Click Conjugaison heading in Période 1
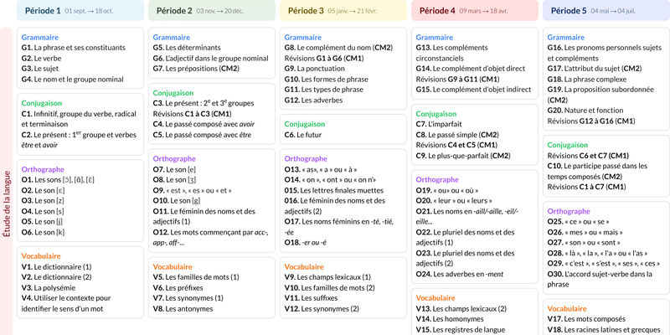Viewport: 670px width, 335px height. point(42,103)
